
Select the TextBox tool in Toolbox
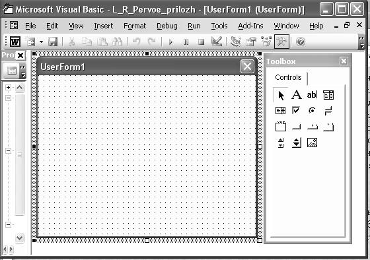[x=312, y=95]
